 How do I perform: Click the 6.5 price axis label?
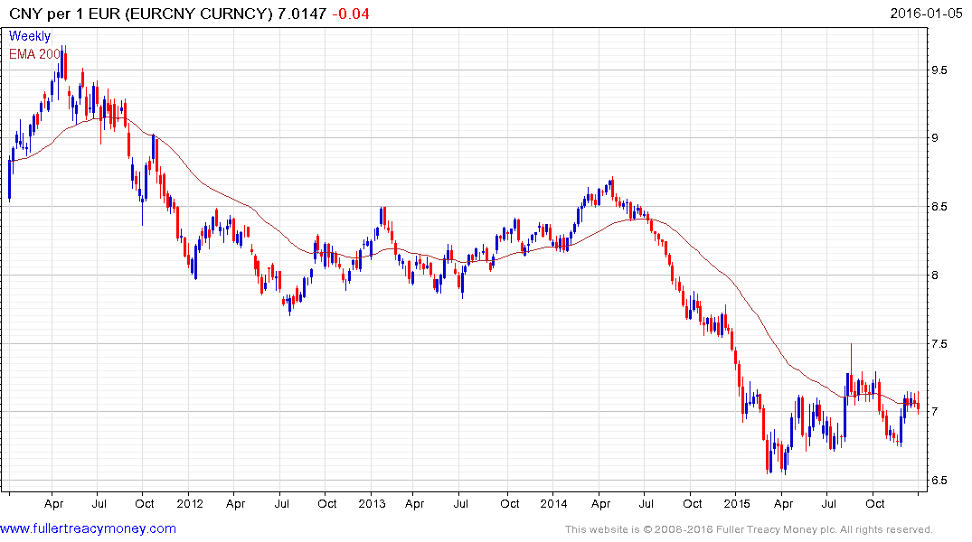pyautogui.click(x=939, y=481)
